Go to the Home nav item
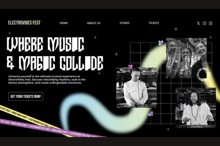The width and height of the screenshot is (220, 146). (x=64, y=23)
